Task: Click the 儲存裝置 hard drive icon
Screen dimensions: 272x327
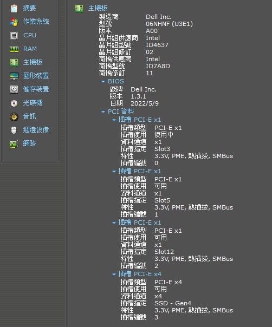Action: [14, 89]
